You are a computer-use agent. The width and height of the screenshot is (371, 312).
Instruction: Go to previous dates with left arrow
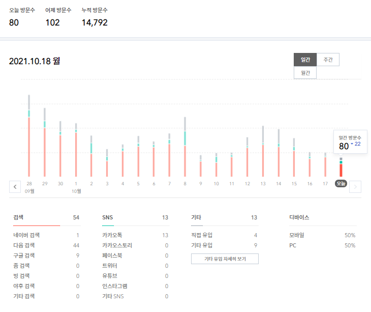[15, 187]
